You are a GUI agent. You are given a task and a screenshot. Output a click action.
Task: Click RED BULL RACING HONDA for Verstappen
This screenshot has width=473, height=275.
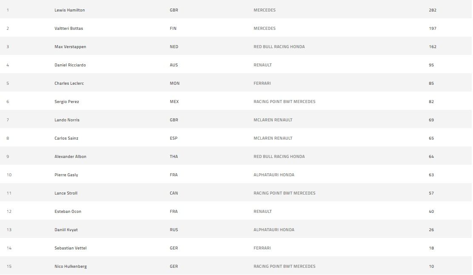pyautogui.click(x=279, y=47)
